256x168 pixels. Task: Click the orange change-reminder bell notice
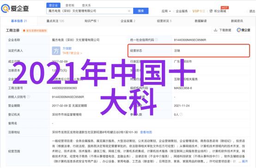coord(35,31)
